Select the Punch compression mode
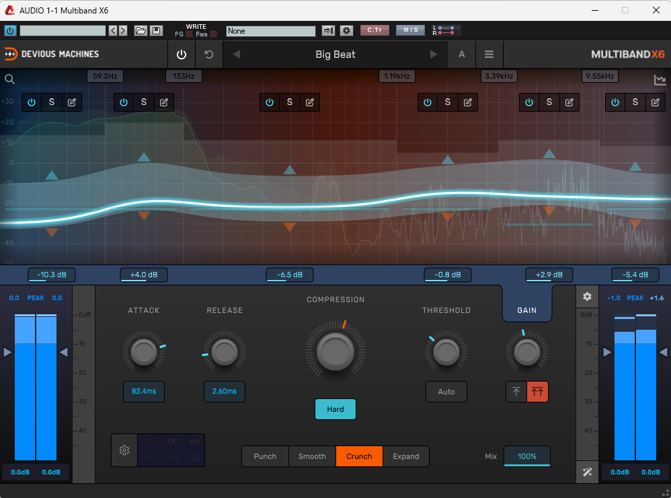The height and width of the screenshot is (498, 671). coord(266,456)
